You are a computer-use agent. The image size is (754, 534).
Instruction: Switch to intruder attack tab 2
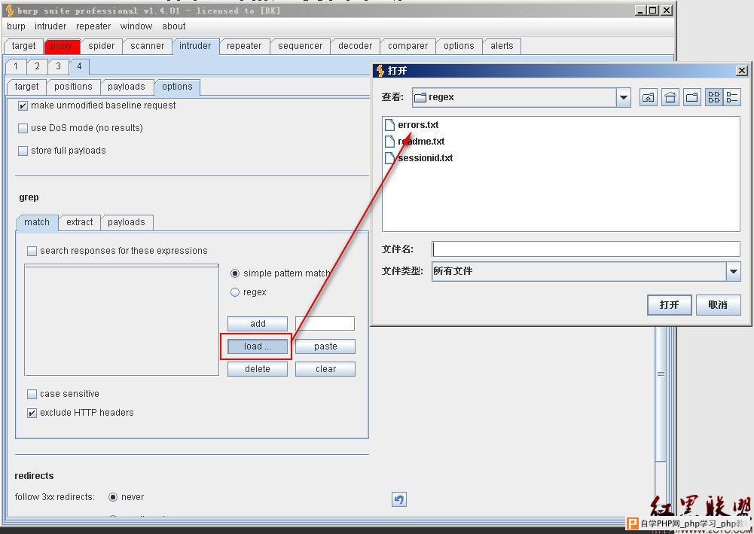click(37, 66)
